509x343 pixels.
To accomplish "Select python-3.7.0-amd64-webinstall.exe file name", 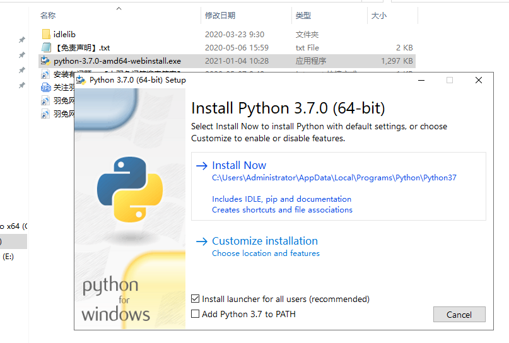I will click(x=117, y=61).
